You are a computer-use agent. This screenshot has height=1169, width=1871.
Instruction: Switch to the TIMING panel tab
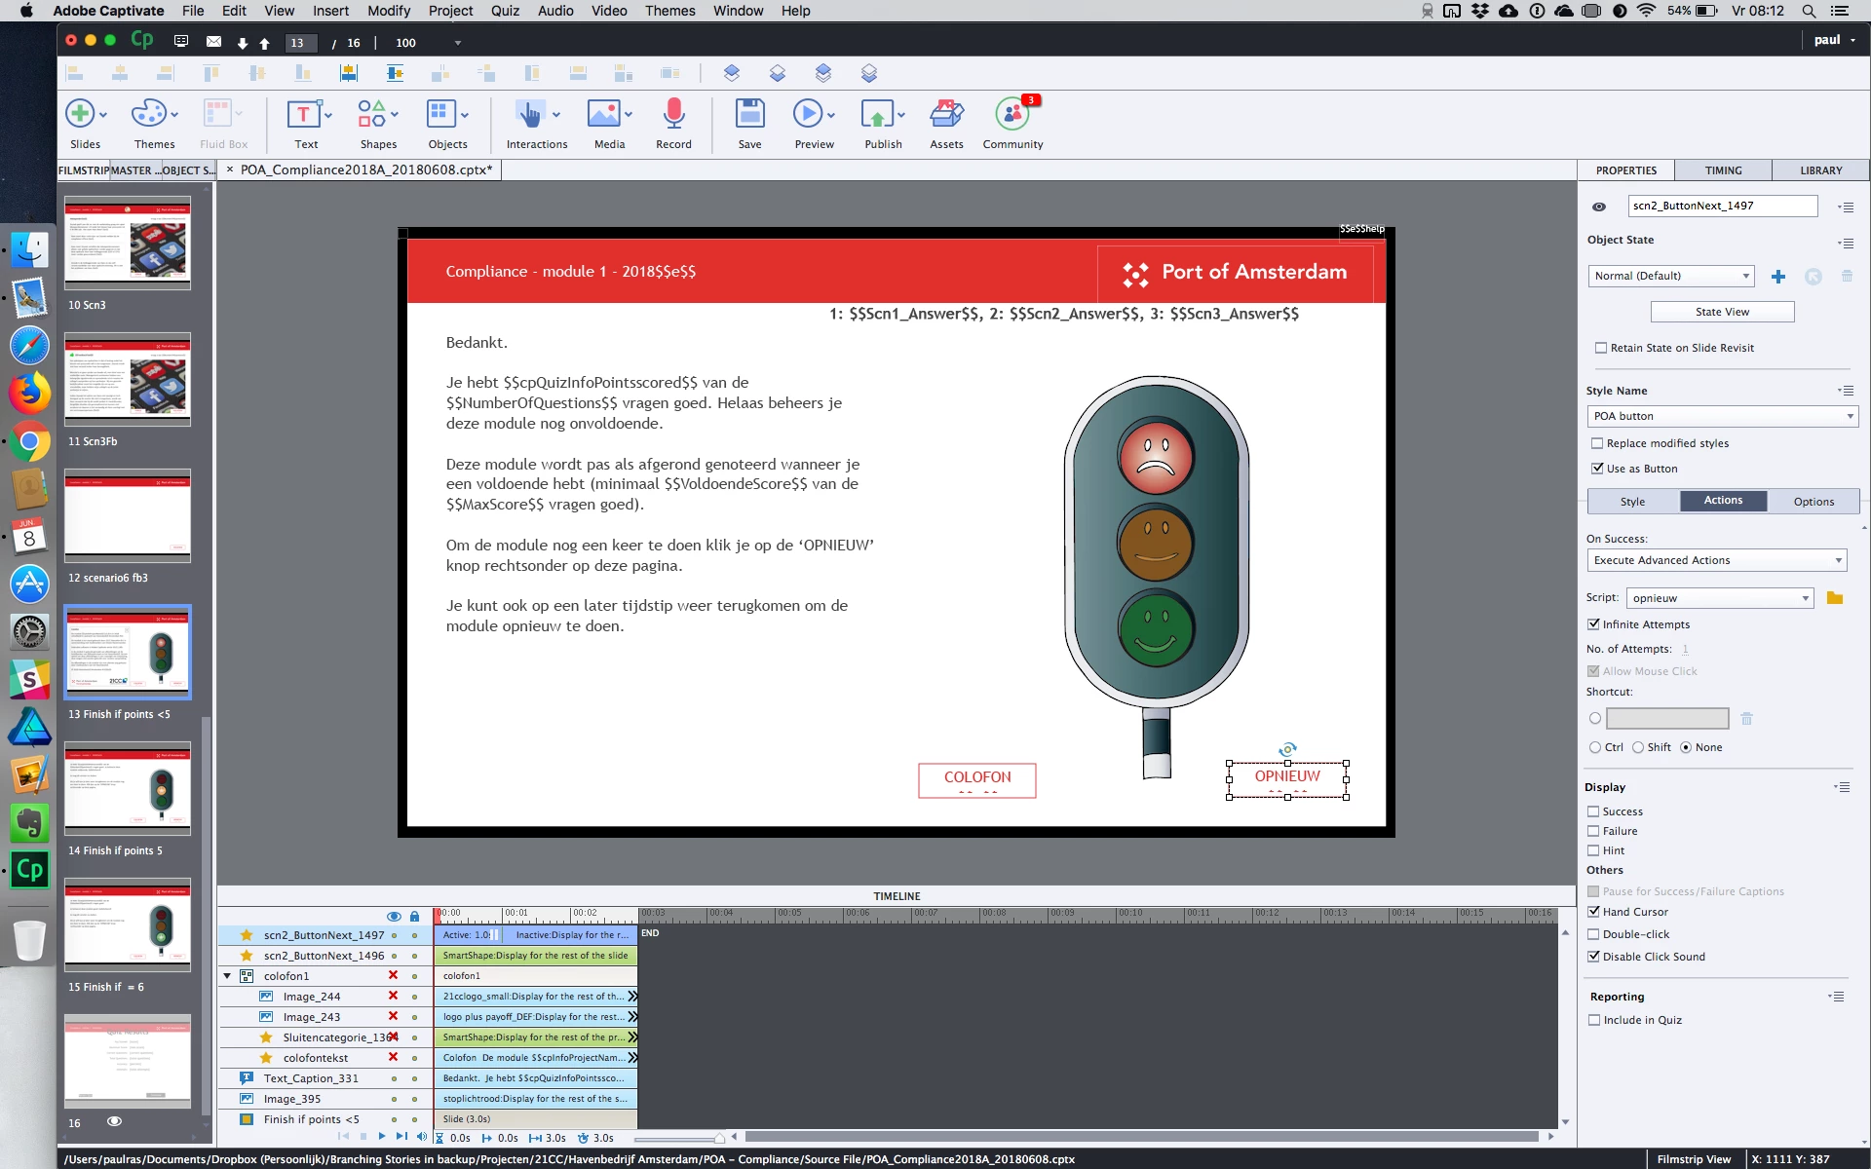pos(1723,170)
